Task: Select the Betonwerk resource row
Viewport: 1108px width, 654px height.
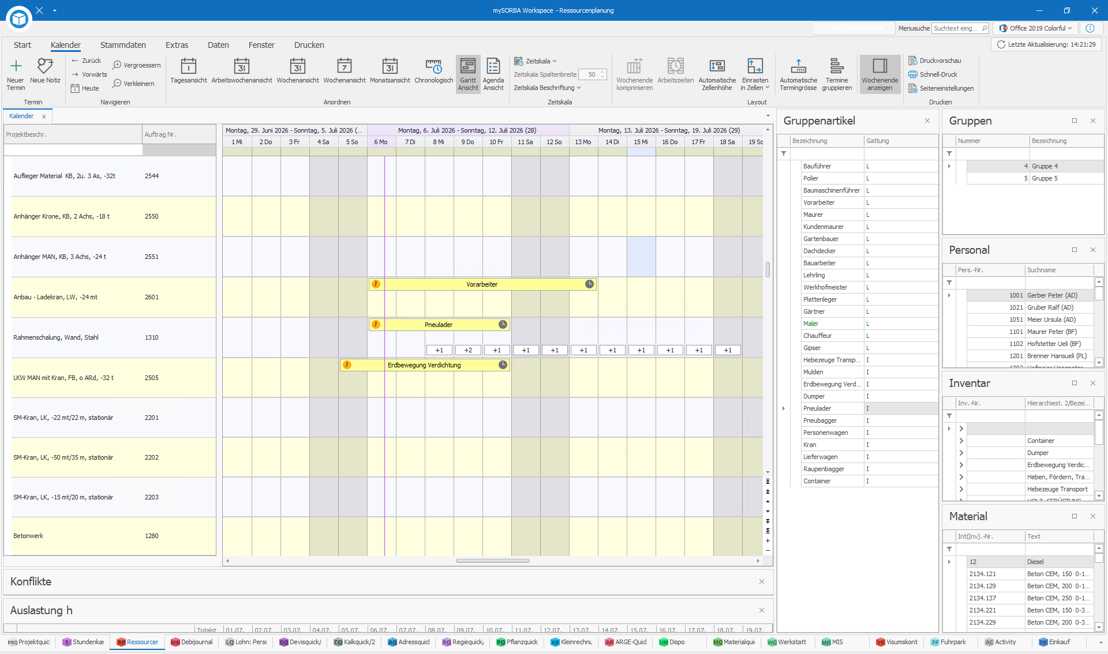Action: point(113,536)
